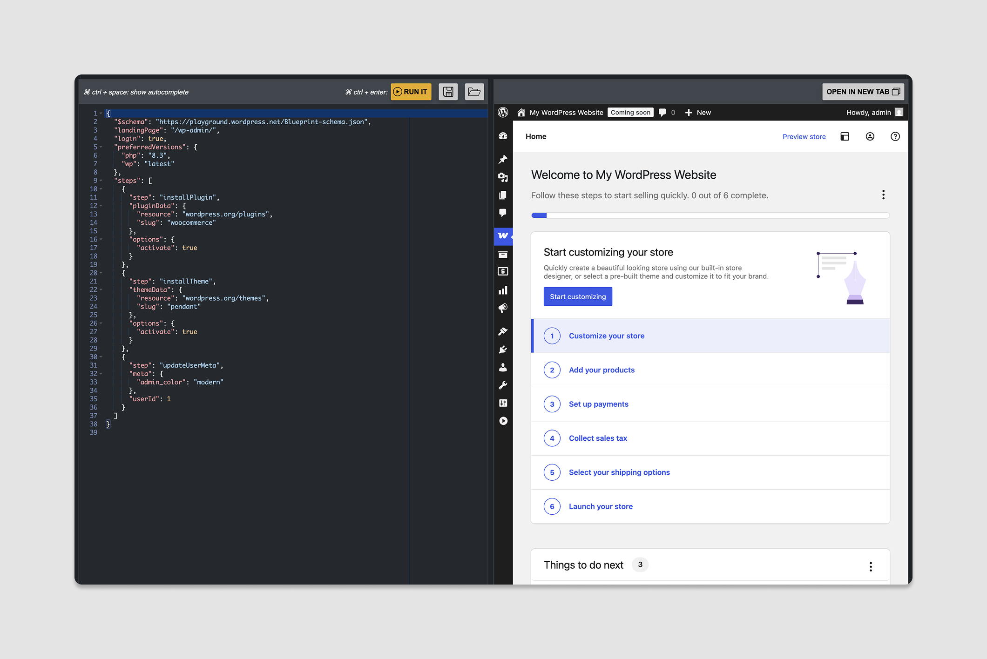987x659 pixels.
Task: Click the "modern" admin_color value
Action: tap(209, 382)
